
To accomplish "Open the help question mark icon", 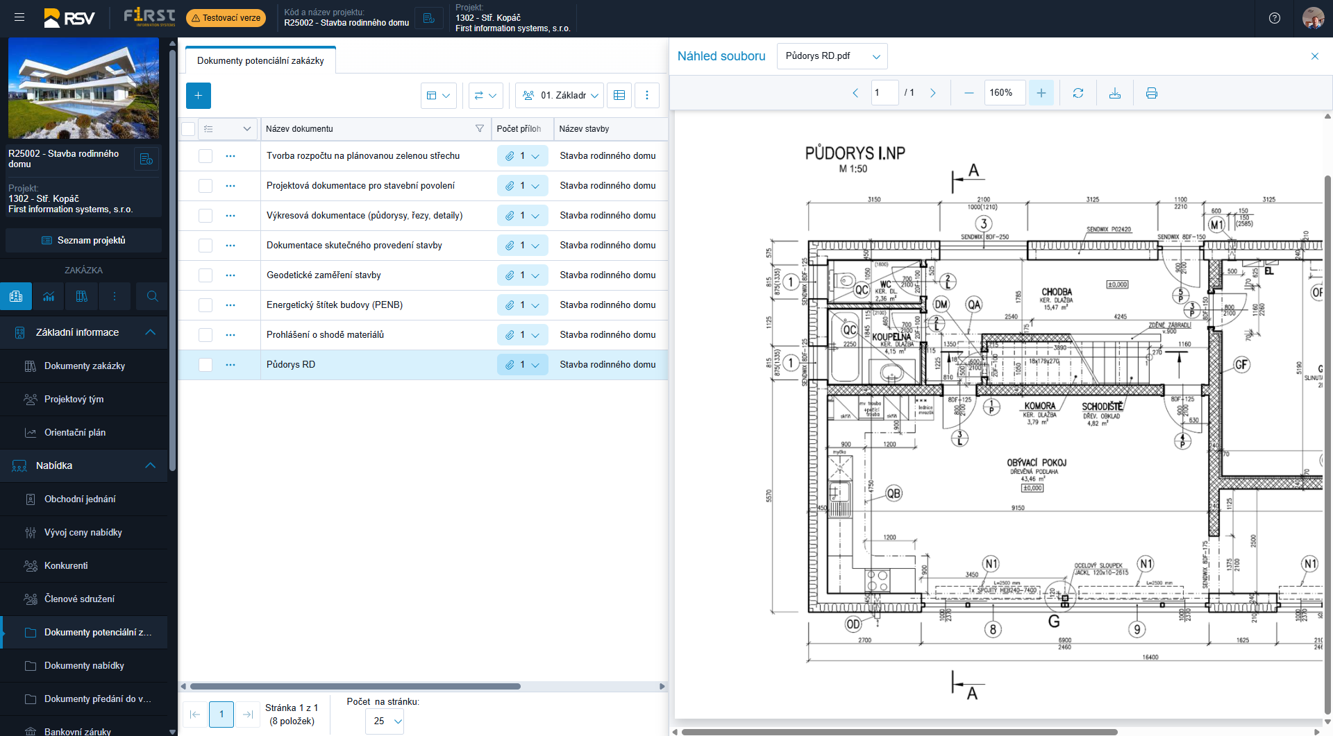I will [x=1274, y=18].
